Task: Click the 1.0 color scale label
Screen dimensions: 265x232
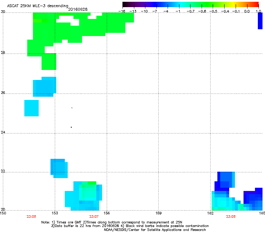Action: (259, 11)
